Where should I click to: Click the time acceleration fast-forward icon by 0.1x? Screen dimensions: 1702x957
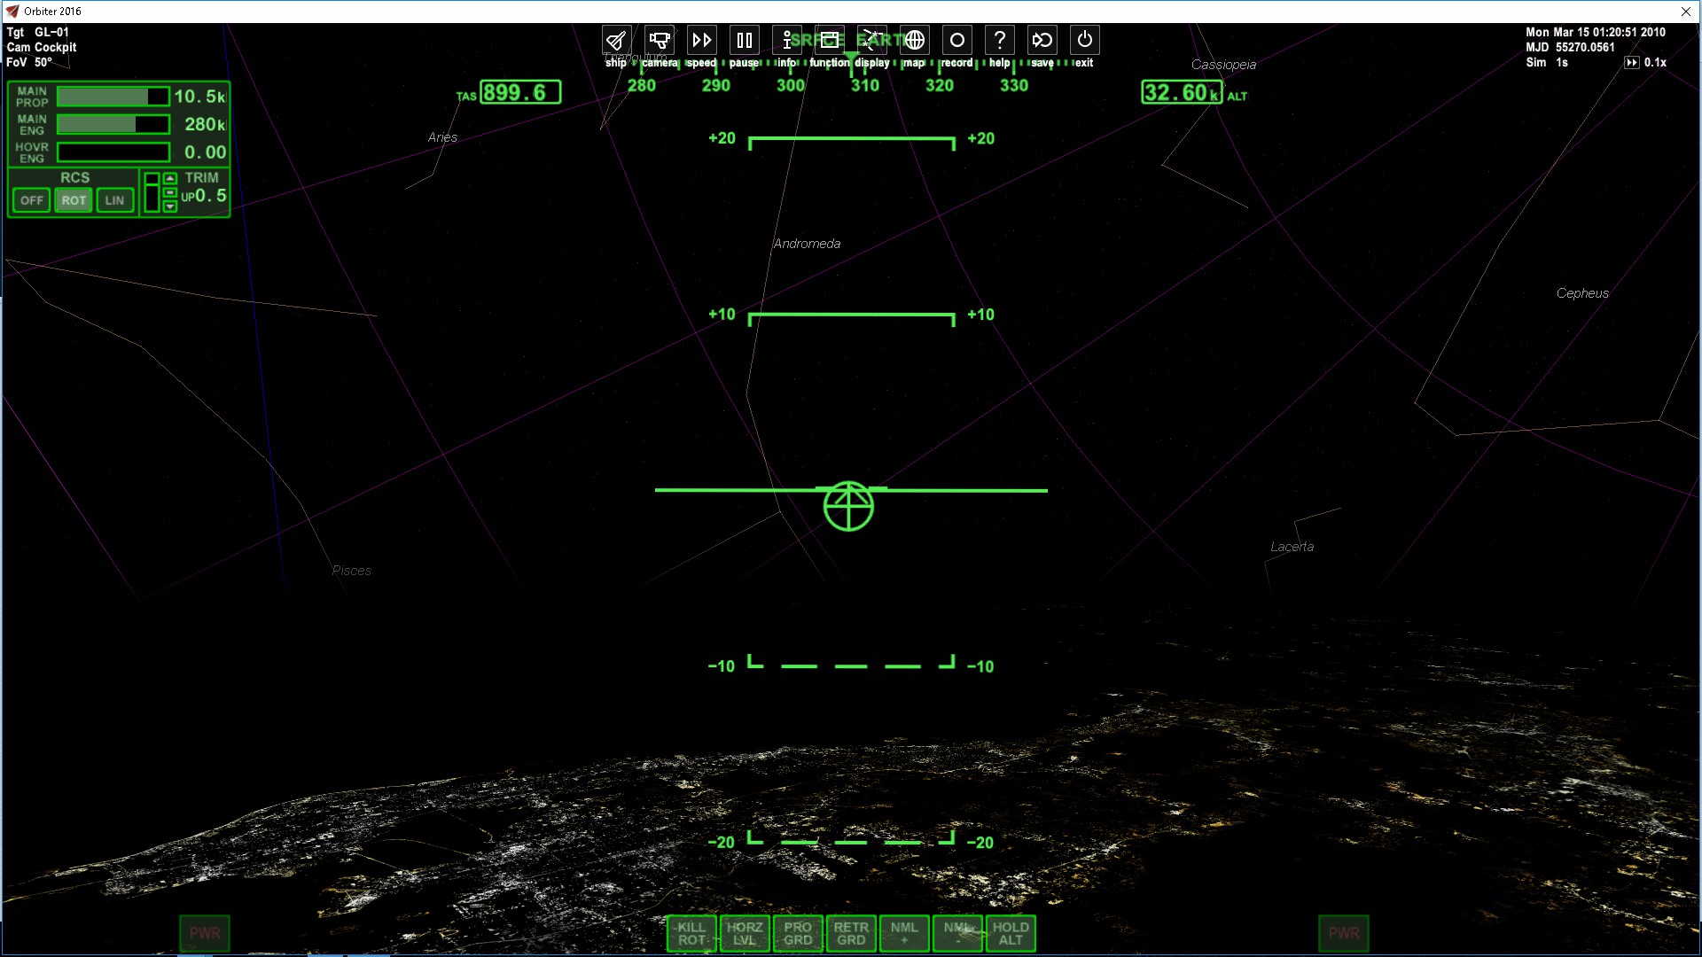(1631, 63)
